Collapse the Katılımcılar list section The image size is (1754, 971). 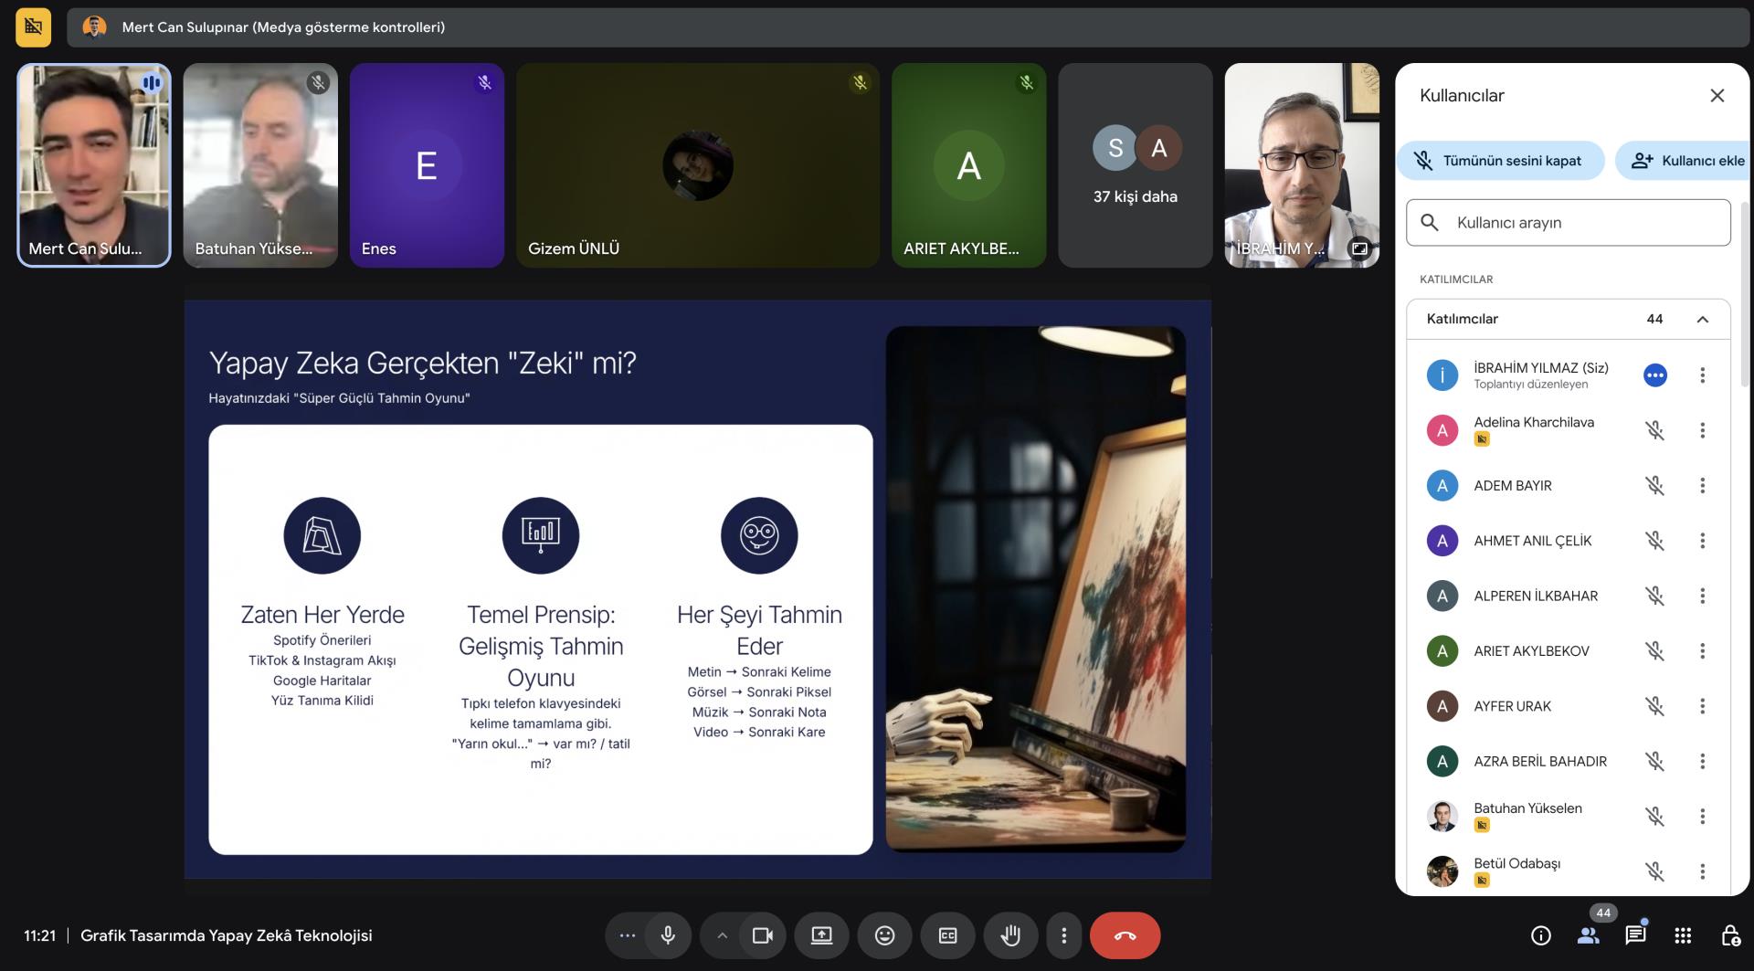(1703, 319)
